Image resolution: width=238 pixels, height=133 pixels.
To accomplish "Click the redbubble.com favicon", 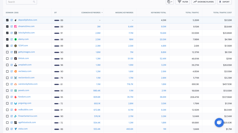I will (16, 110).
